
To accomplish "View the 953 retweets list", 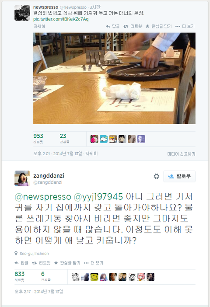I will [38, 139].
